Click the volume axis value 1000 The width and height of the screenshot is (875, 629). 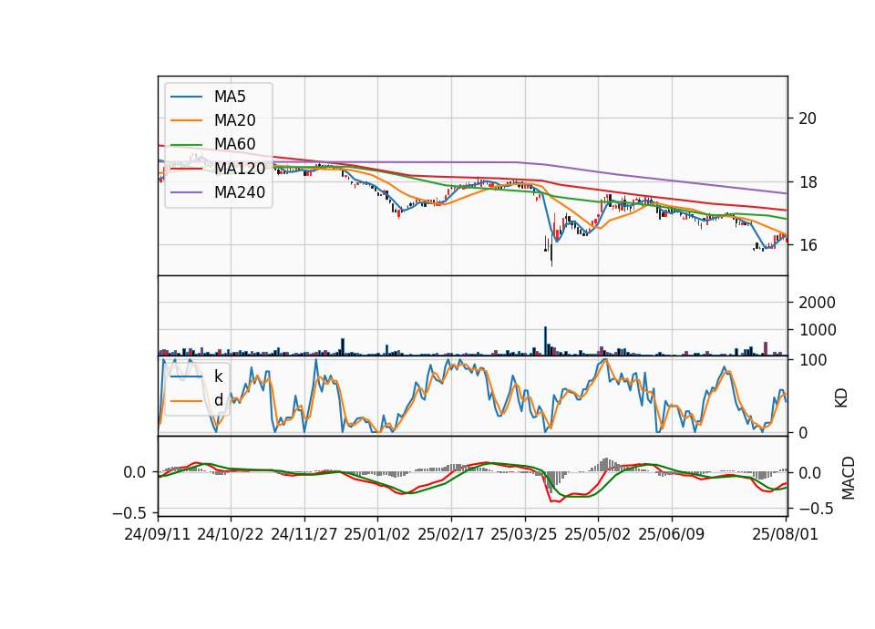(817, 330)
